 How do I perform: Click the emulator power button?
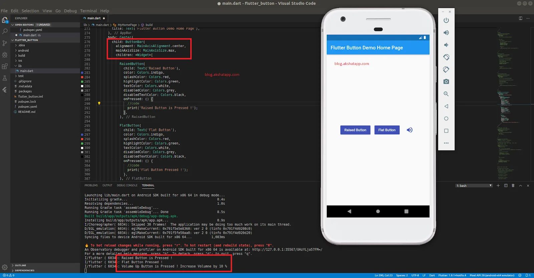pyautogui.click(x=446, y=20)
